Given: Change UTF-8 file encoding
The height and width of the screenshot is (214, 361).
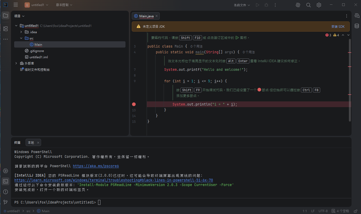Looking at the screenshot, I should tap(323, 211).
